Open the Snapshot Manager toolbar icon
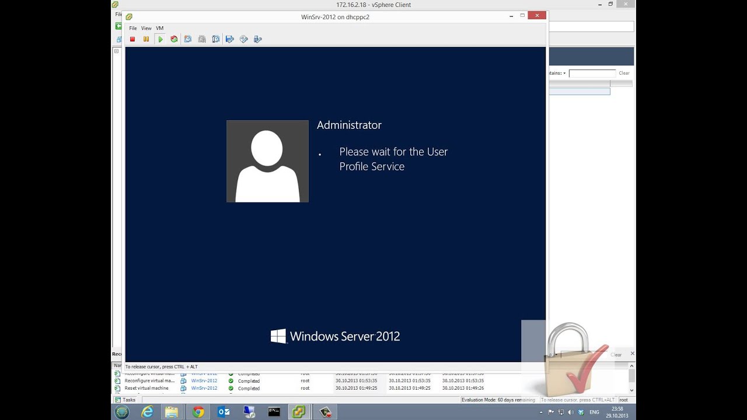This screenshot has width=747, height=420. click(216, 39)
